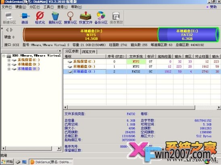Viewport: 221px width, 165px height.
Task: Click disk tree scrollbar left arrow
Action: [4, 148]
